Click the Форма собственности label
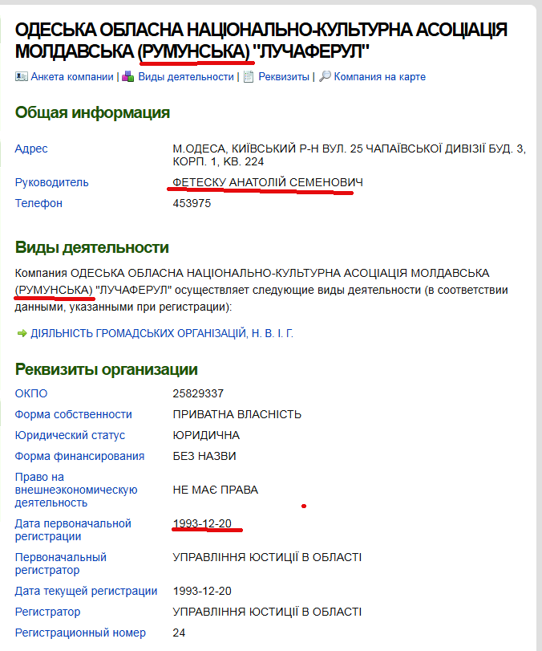The image size is (542, 651). (x=74, y=414)
